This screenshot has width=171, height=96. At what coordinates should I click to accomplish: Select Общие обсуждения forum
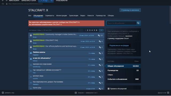pyautogui.click(x=123, y=66)
